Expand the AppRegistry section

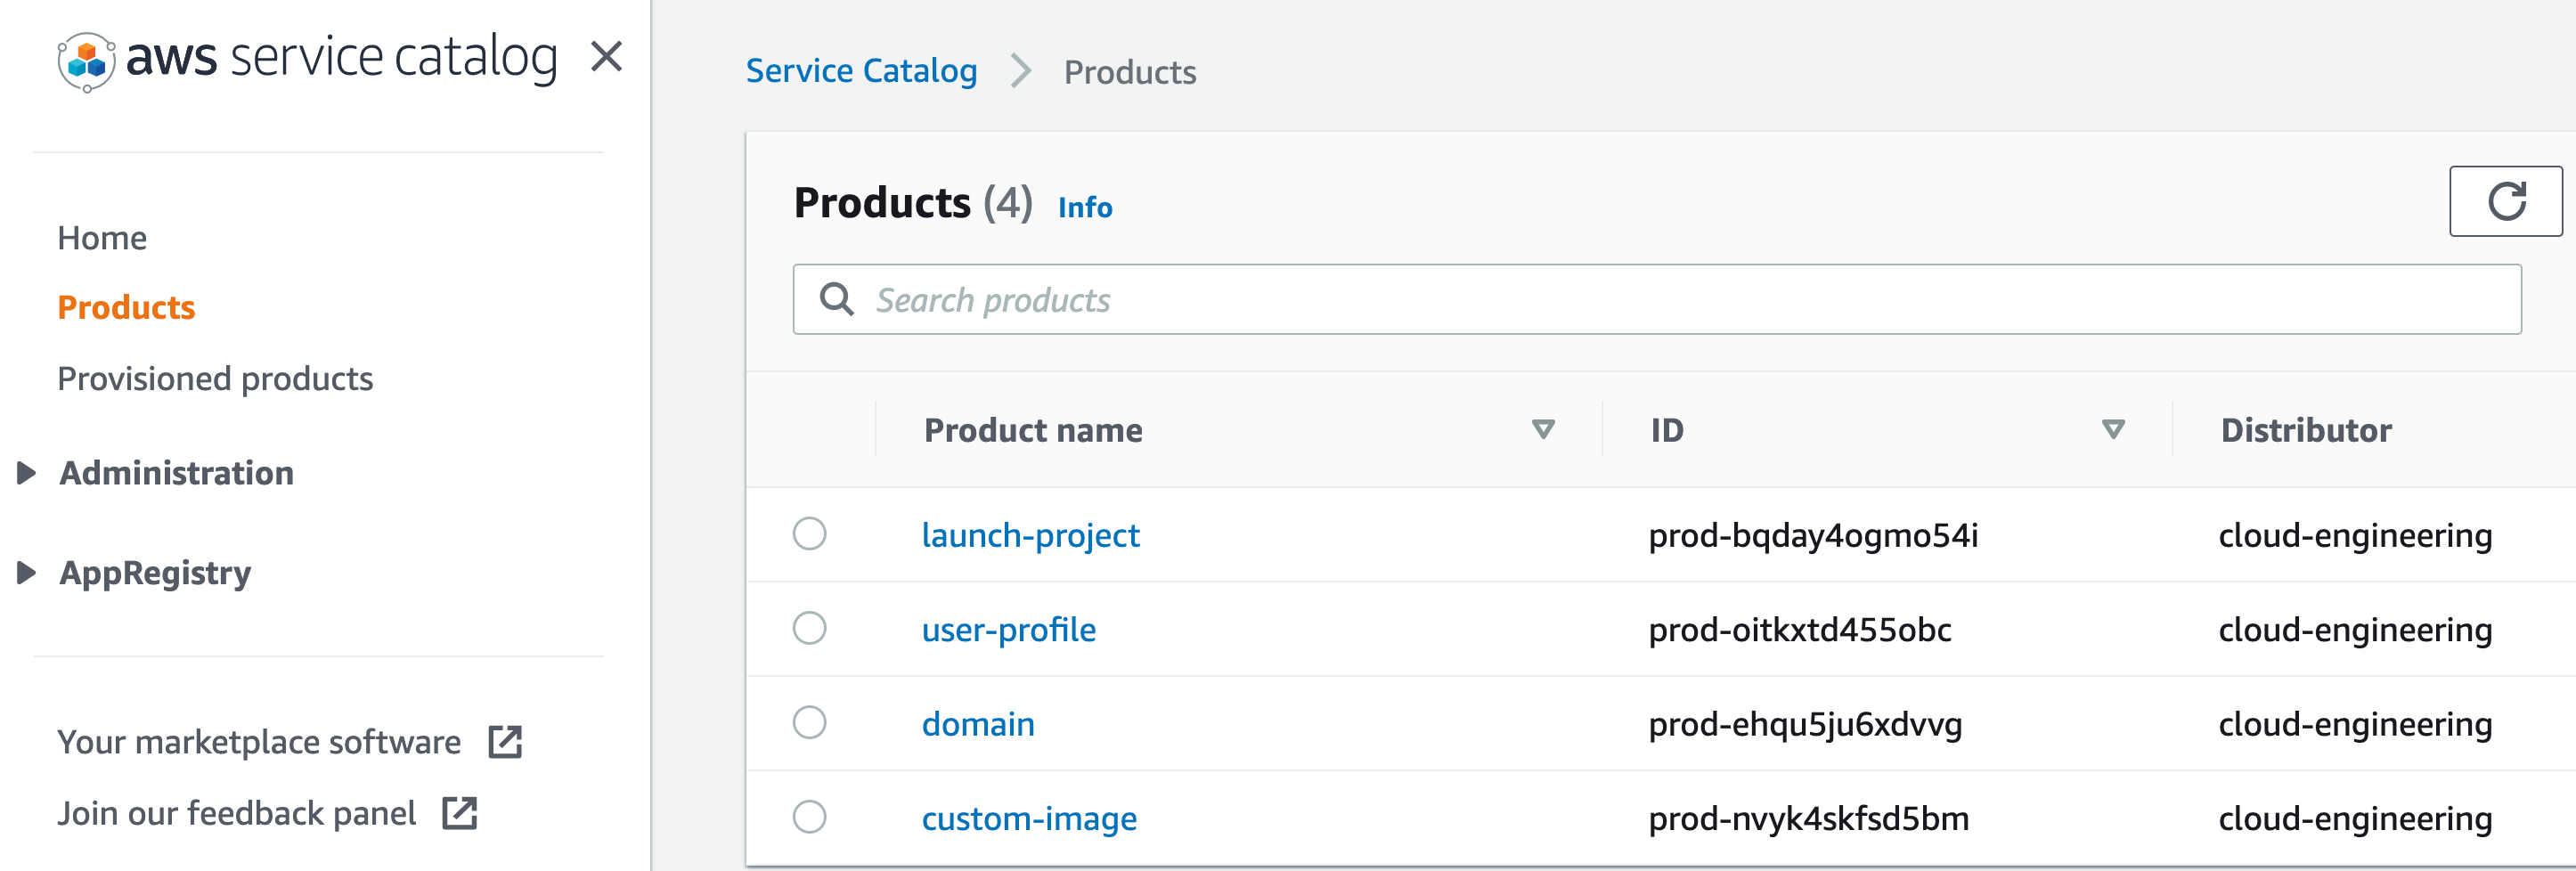pyautogui.click(x=27, y=573)
